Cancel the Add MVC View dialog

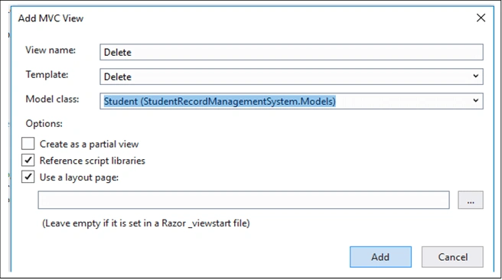[452, 257]
